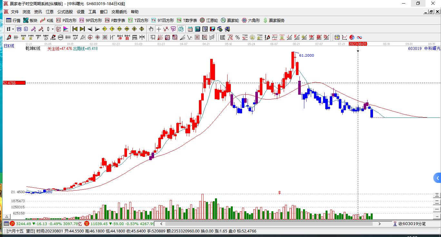Screen dimensions: 441x237
Task: Click the save floppy disk icon
Action: [212, 29]
